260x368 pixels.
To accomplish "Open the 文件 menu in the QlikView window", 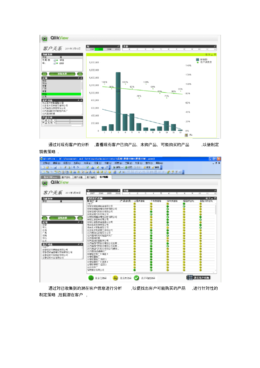I will 46,163.
